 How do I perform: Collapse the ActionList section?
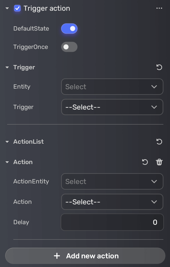point(7,142)
